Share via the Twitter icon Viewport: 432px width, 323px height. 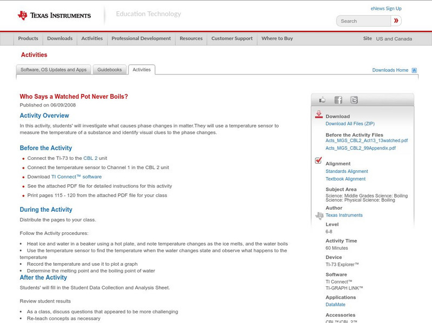pyautogui.click(x=354, y=100)
